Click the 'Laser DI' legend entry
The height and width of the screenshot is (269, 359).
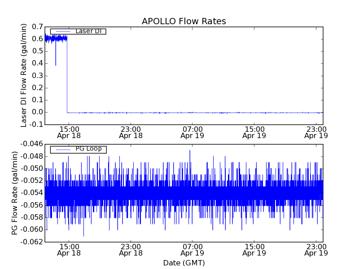78,31
